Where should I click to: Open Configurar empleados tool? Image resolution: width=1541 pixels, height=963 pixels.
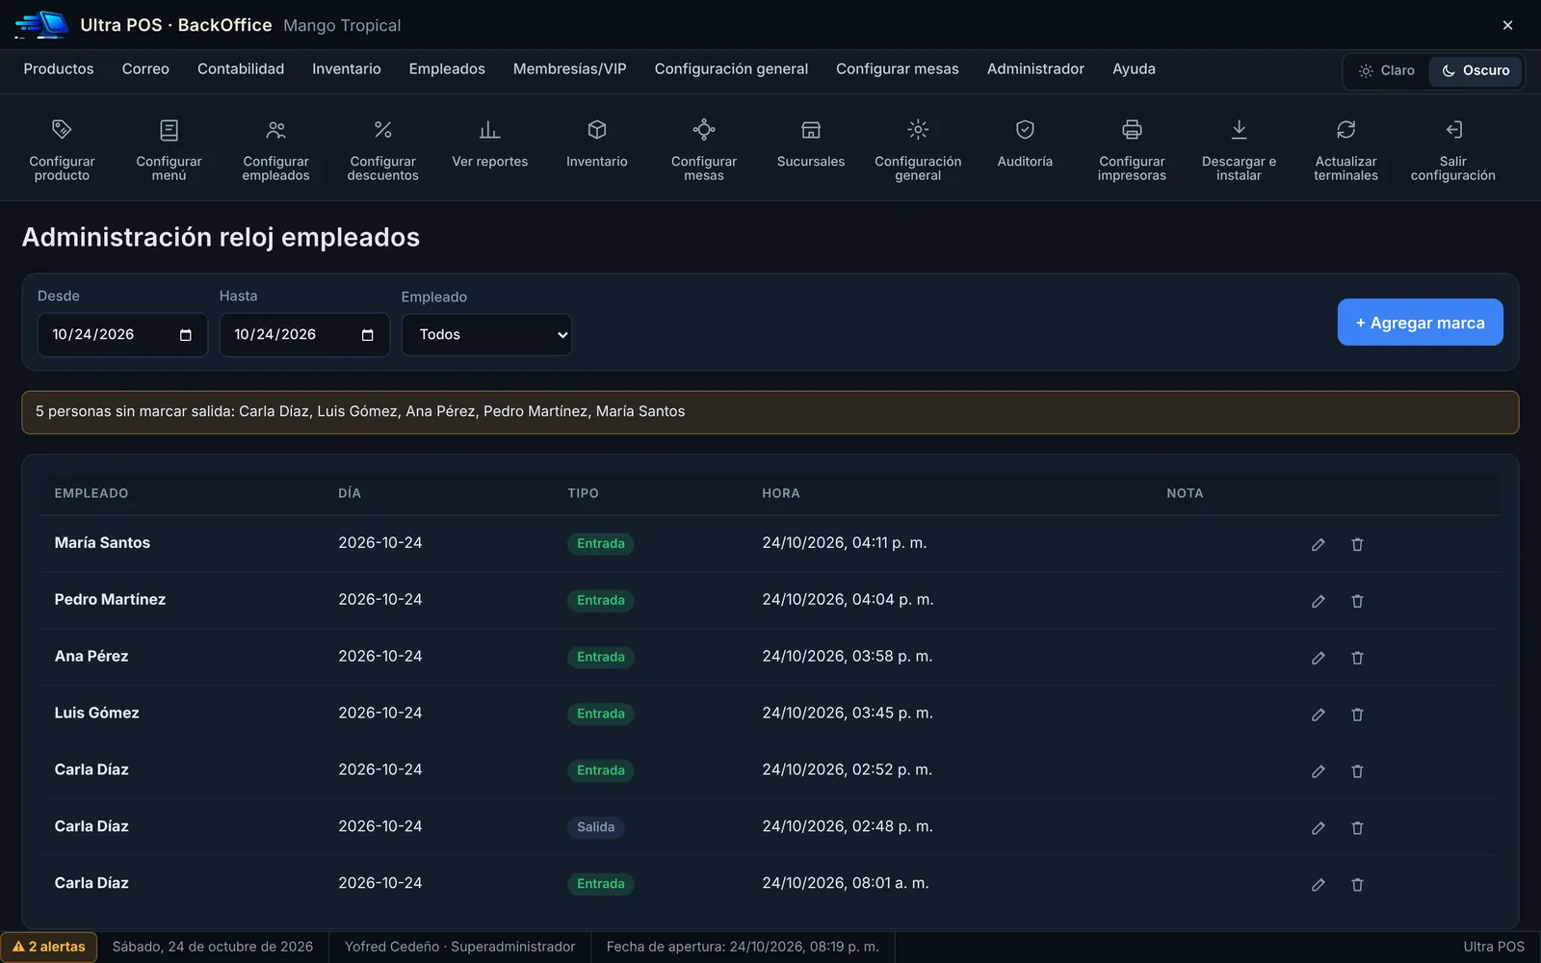(x=275, y=148)
